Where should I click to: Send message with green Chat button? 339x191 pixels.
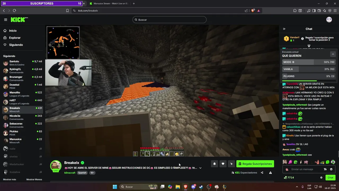tap(331, 178)
